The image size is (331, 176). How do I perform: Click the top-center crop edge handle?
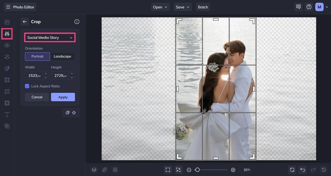pos(216,19)
